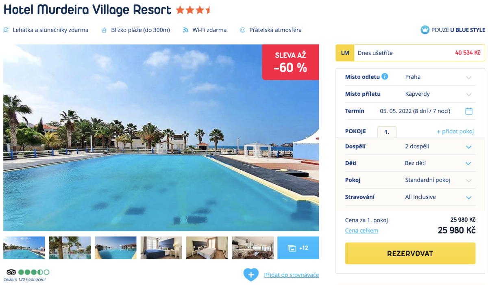
Task: Open the Stravování All Inclusive dropdown
Action: [x=410, y=197]
